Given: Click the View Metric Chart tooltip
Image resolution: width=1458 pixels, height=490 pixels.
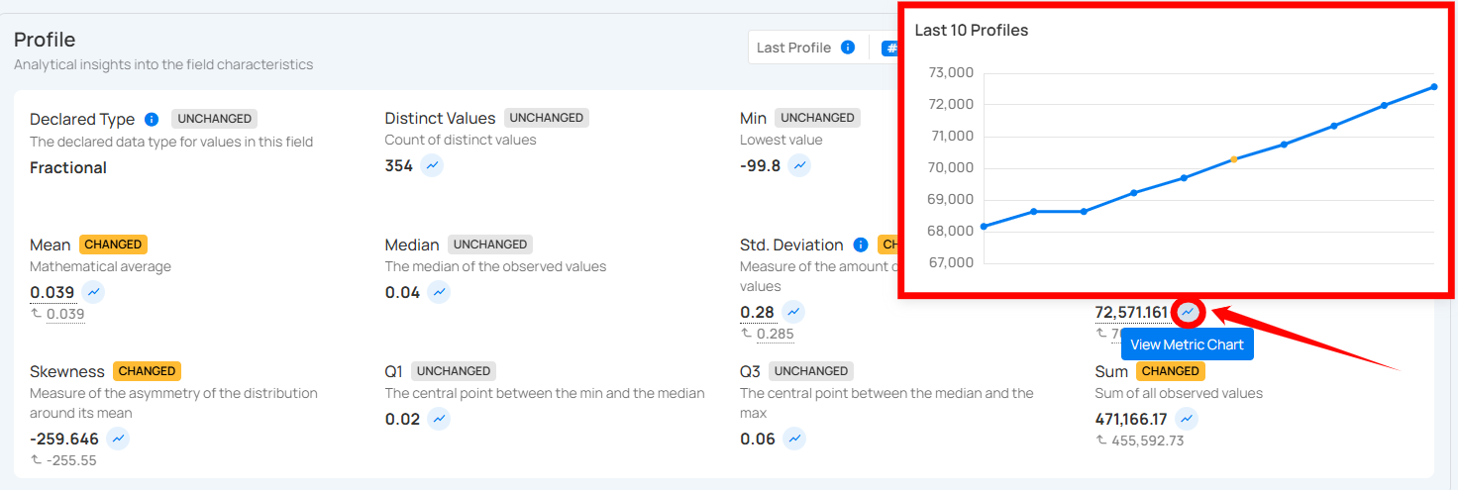Looking at the screenshot, I should click(1187, 344).
